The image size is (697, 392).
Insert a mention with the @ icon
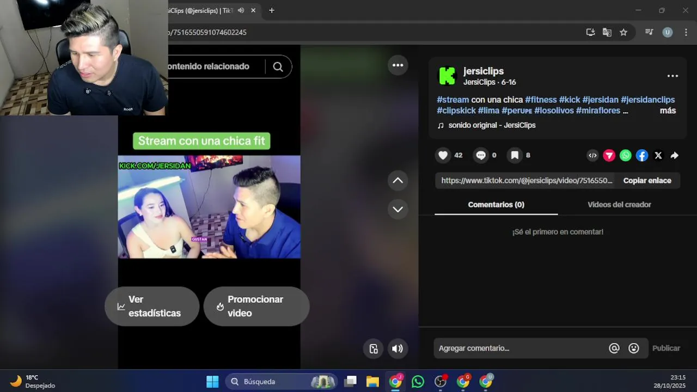[614, 348]
